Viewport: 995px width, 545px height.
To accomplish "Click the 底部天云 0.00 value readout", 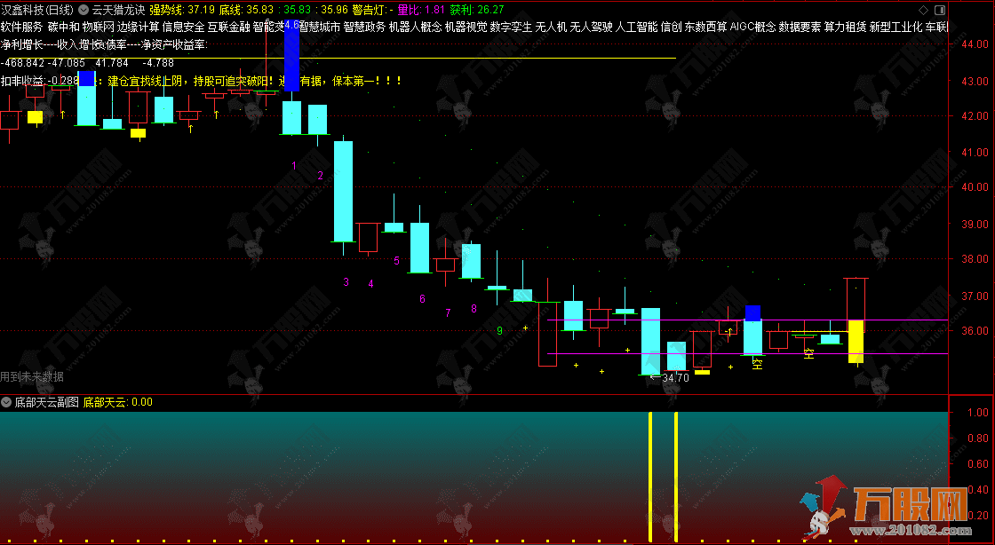I will (118, 402).
